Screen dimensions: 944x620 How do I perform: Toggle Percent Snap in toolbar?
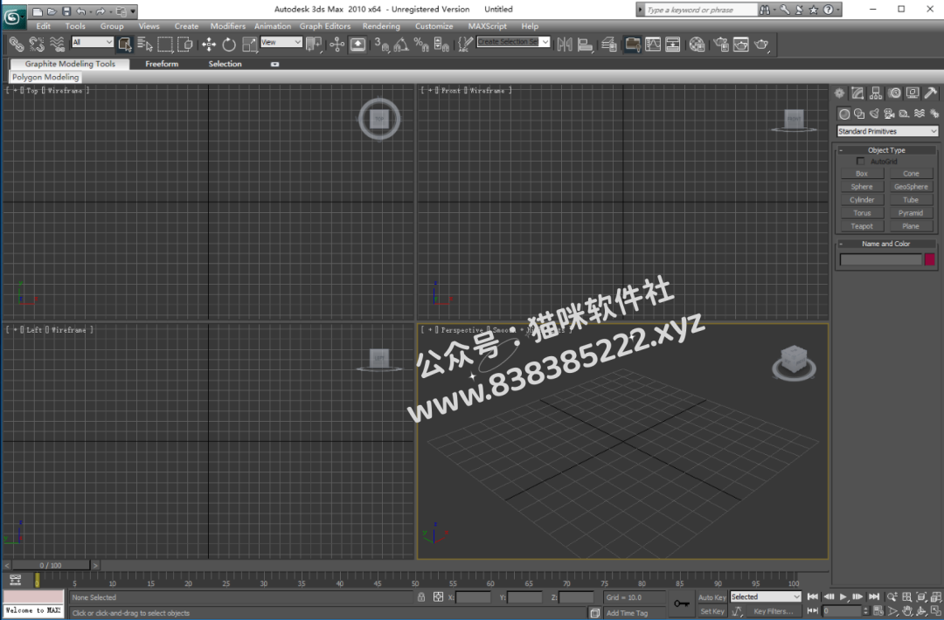point(421,44)
